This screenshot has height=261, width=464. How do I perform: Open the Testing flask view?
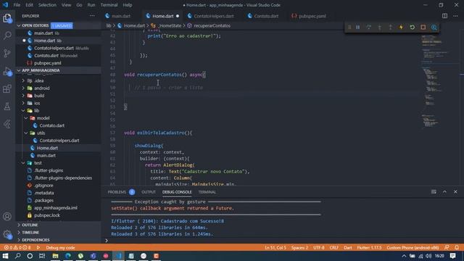[x=7, y=107]
